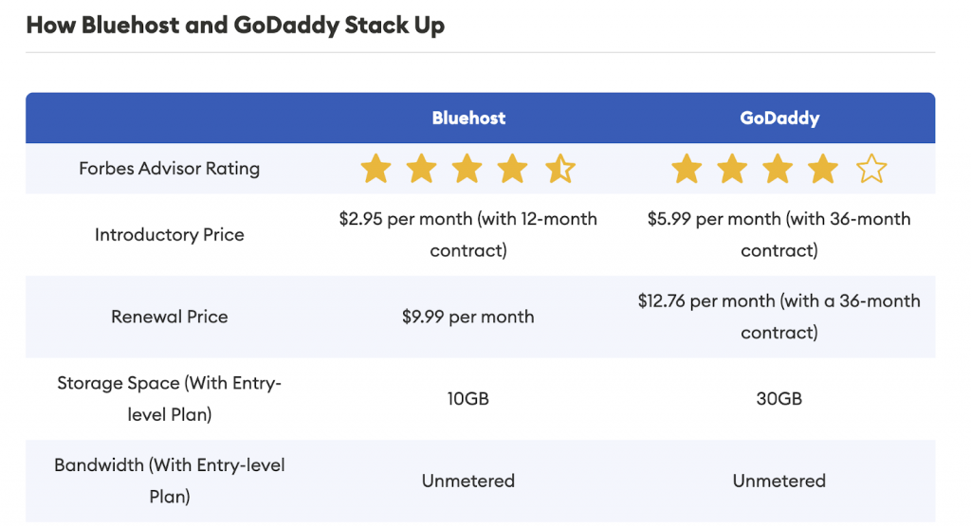This screenshot has width=971, height=527.
Task: Click the Storage Space row label
Action: [x=169, y=399]
